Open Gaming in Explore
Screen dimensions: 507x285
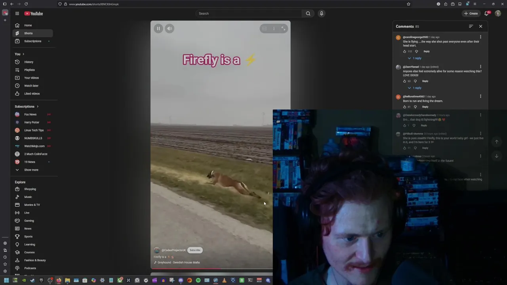[32, 221]
